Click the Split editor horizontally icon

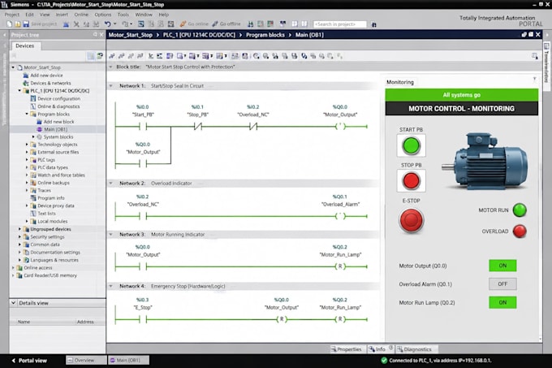point(295,24)
